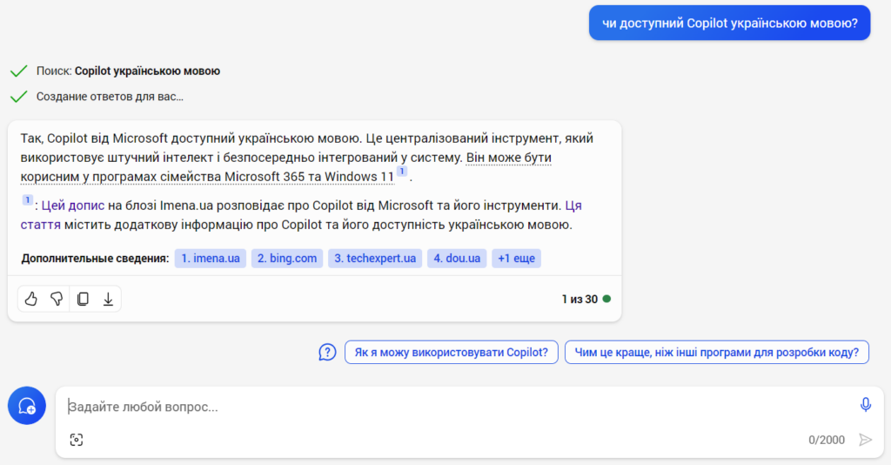This screenshot has width=891, height=465.
Task: Click the citation superscript 1 after Windows 11
Action: click(402, 172)
